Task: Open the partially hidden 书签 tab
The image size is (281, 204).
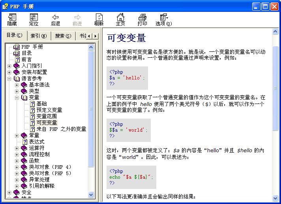Action: pyautogui.click(x=82, y=36)
